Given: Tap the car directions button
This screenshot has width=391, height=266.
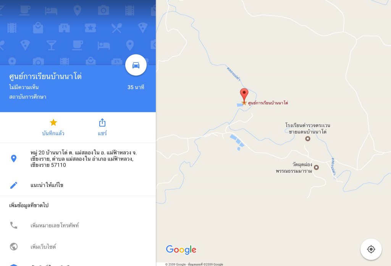Looking at the screenshot, I should coord(136,65).
